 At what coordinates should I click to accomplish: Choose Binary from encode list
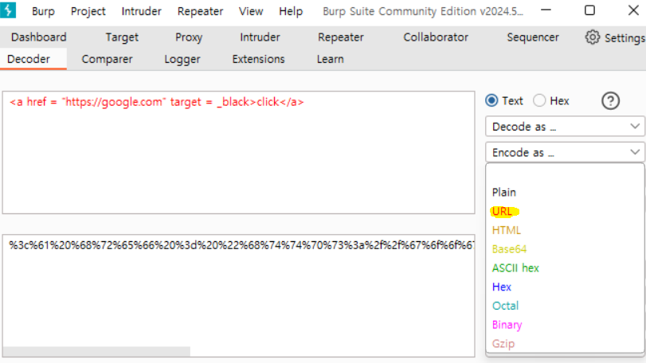pos(507,325)
